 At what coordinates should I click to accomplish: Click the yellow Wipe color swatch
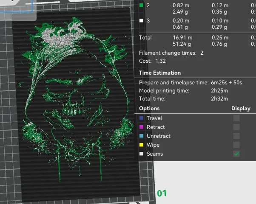141,145
